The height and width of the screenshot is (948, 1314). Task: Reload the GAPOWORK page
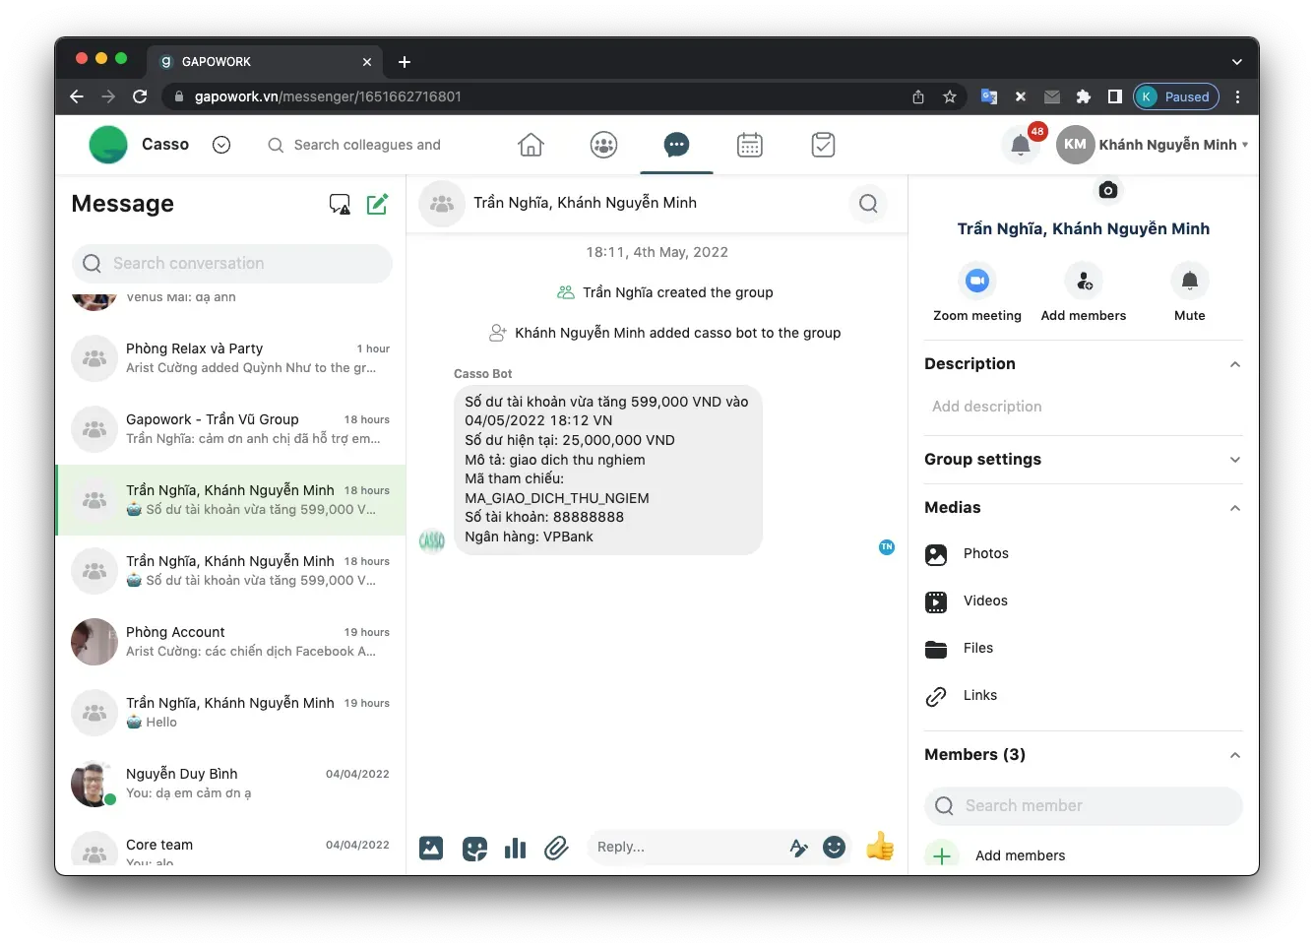tap(140, 96)
